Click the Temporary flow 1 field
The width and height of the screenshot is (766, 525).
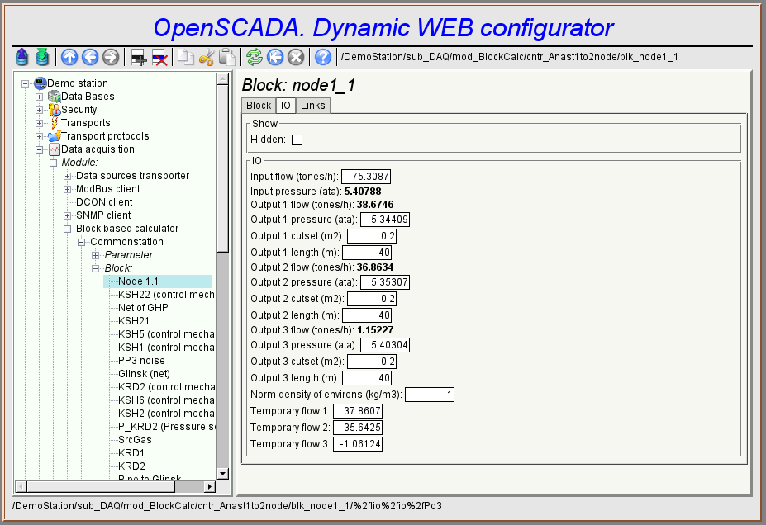pyautogui.click(x=358, y=411)
